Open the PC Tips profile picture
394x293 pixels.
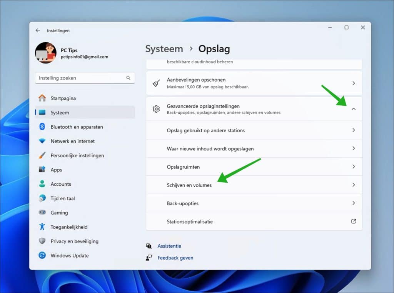coord(46,53)
